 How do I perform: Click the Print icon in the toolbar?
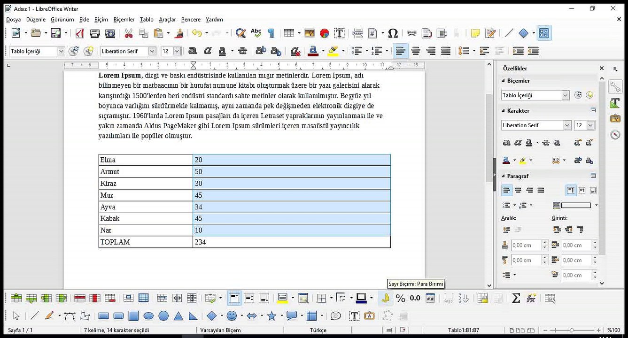tap(95, 33)
